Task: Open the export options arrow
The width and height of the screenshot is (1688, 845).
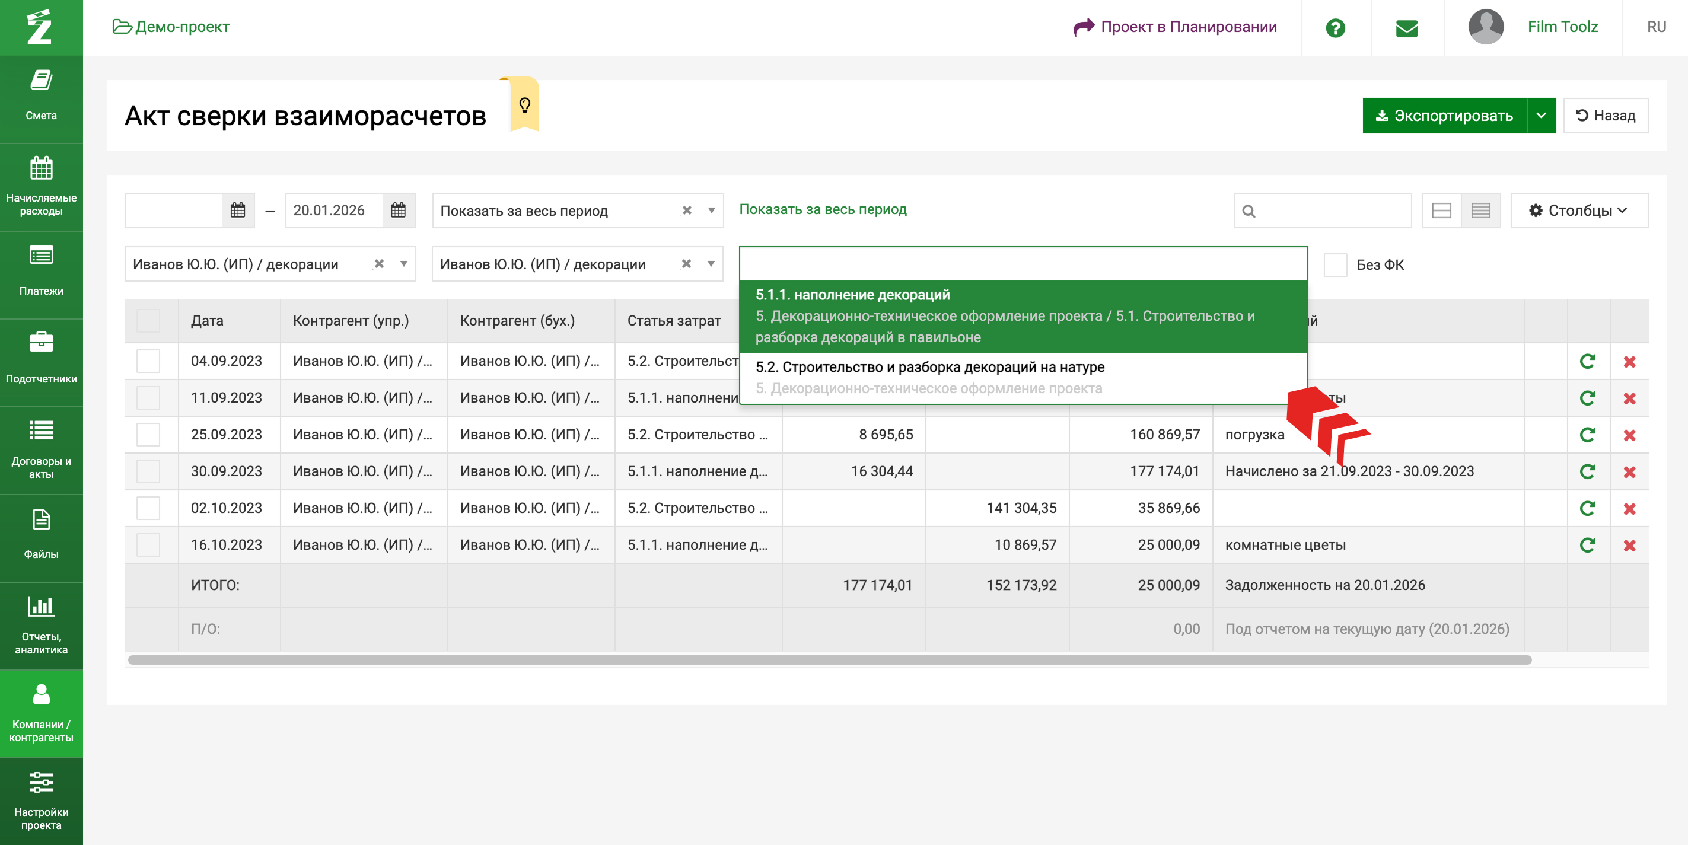Action: pos(1542,116)
